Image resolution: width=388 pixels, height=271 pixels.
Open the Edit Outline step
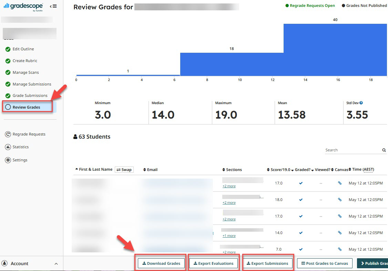coord(23,49)
